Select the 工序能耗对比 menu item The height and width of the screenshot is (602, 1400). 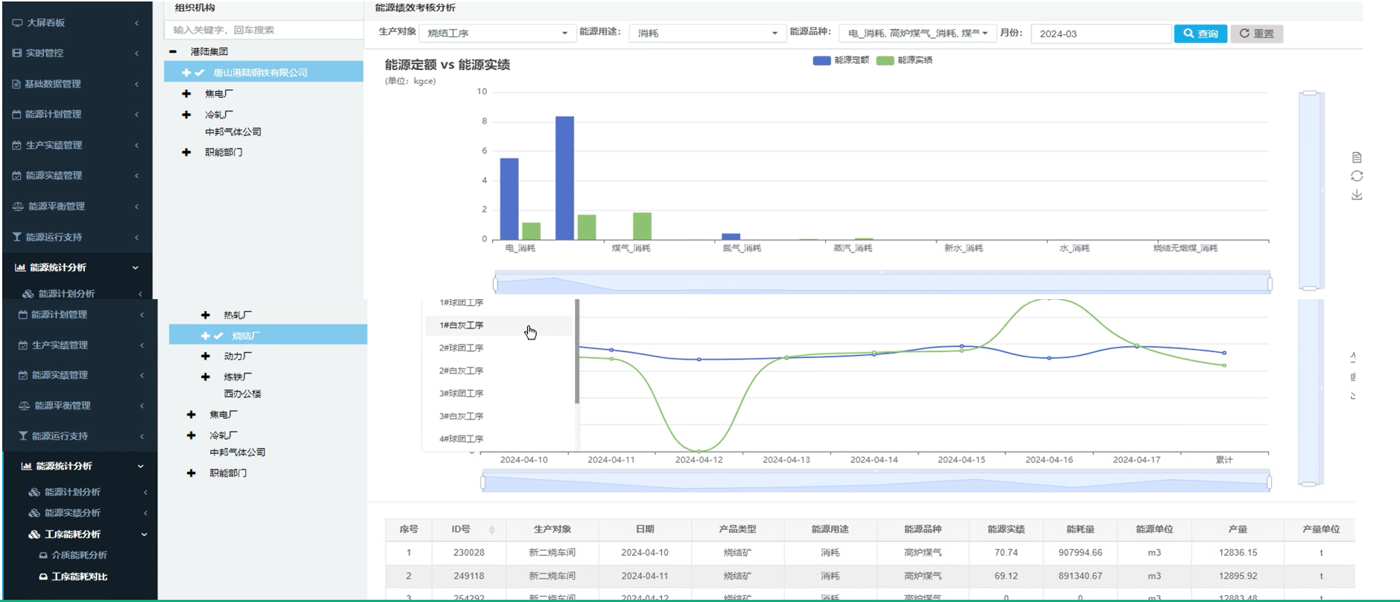(79, 577)
